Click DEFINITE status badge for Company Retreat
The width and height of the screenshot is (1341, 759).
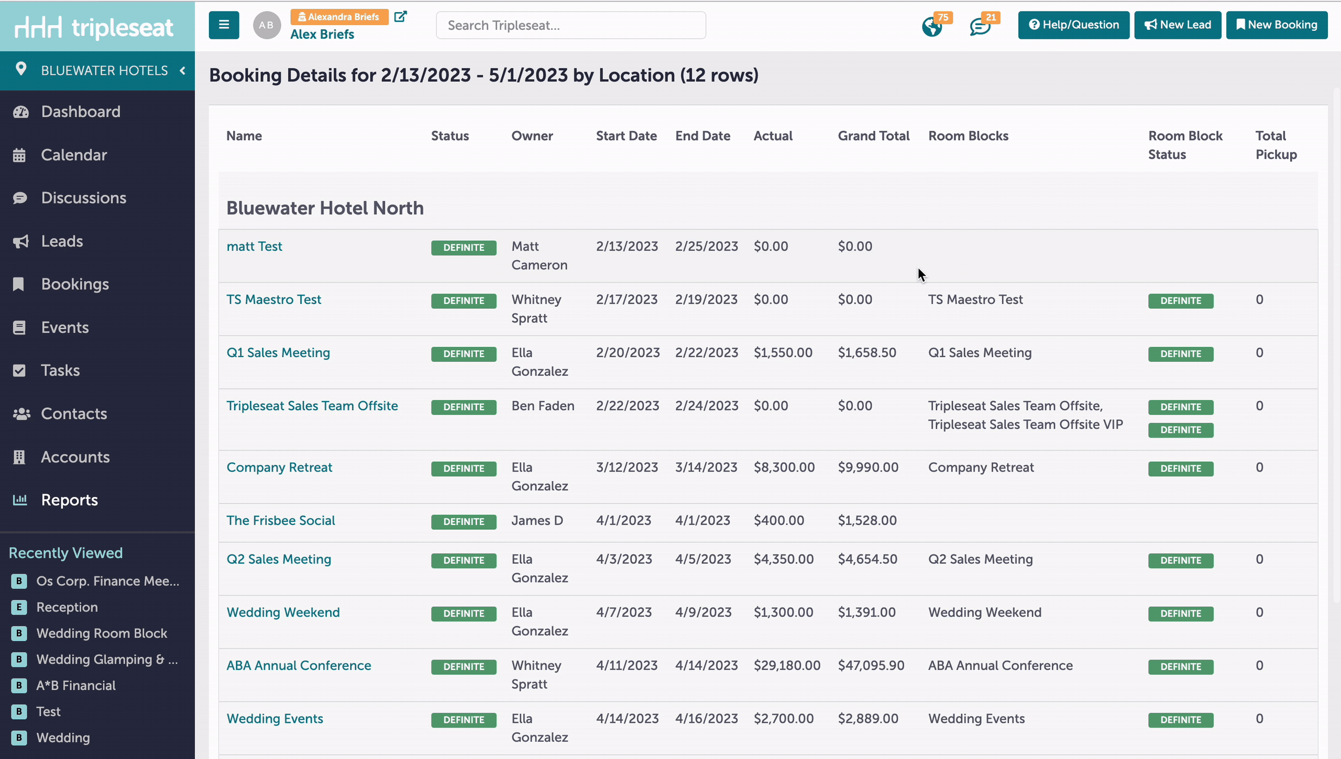pos(464,468)
